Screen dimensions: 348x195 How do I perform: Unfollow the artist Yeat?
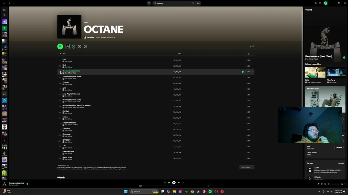339,147
